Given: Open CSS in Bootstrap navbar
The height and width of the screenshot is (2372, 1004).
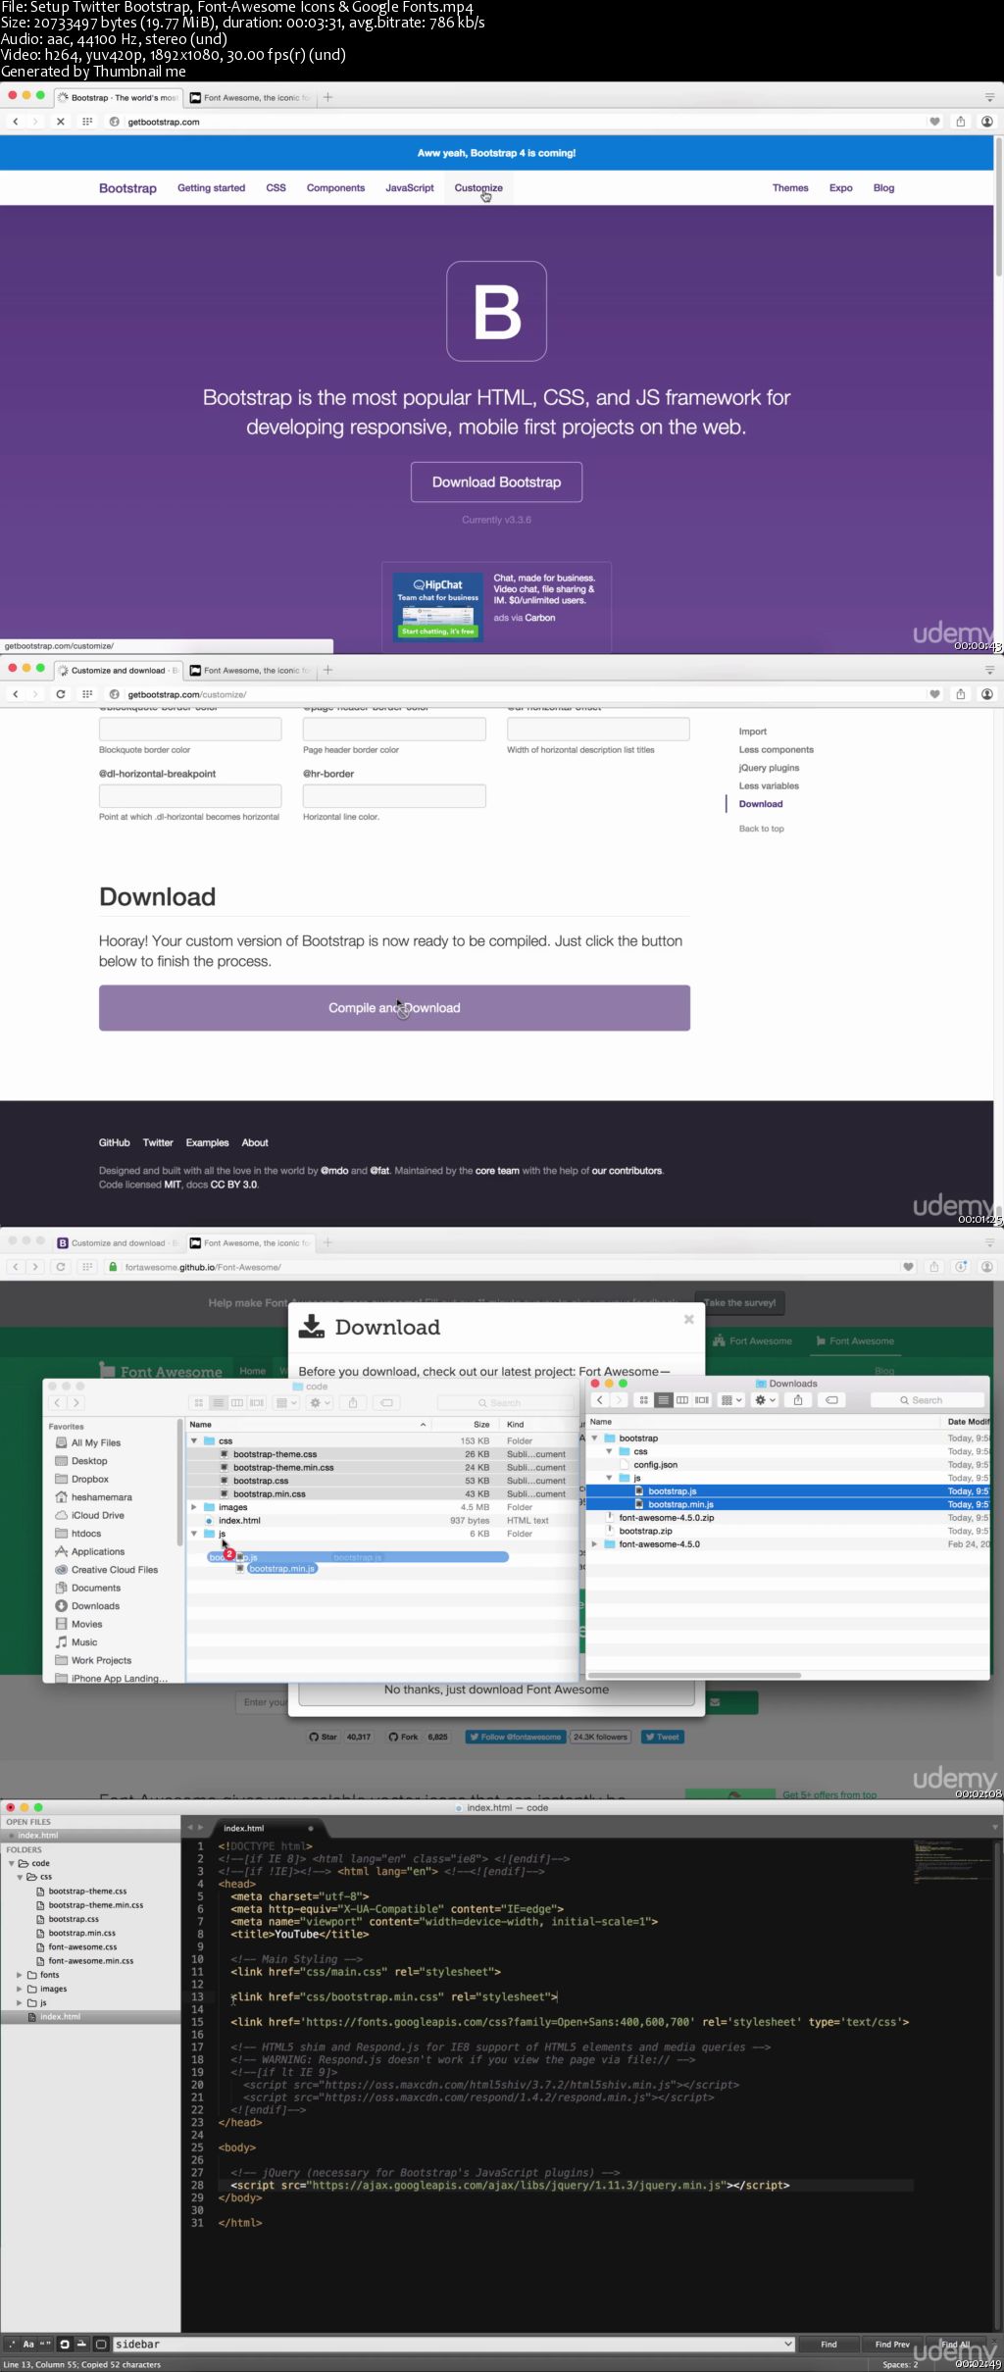Looking at the screenshot, I should tap(276, 188).
